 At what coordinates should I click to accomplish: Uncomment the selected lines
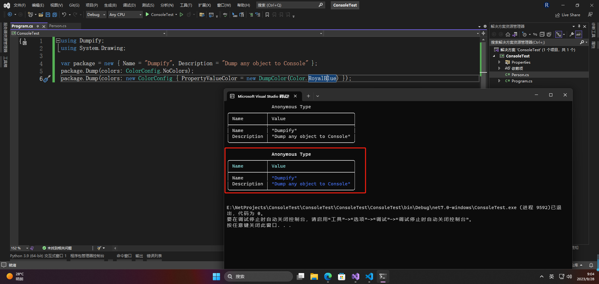coord(258,15)
